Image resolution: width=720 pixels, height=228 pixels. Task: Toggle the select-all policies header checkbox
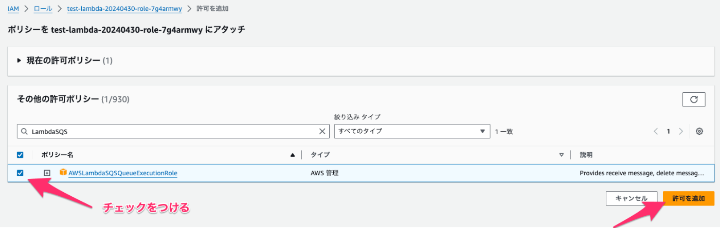(20, 155)
